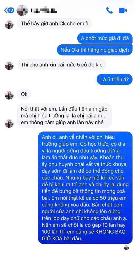Select the received 'Ok' bubble
Screen dimensions: 135x255
point(24,94)
